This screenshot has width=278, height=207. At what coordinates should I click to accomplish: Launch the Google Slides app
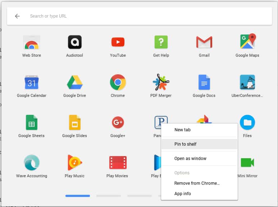pos(75,122)
